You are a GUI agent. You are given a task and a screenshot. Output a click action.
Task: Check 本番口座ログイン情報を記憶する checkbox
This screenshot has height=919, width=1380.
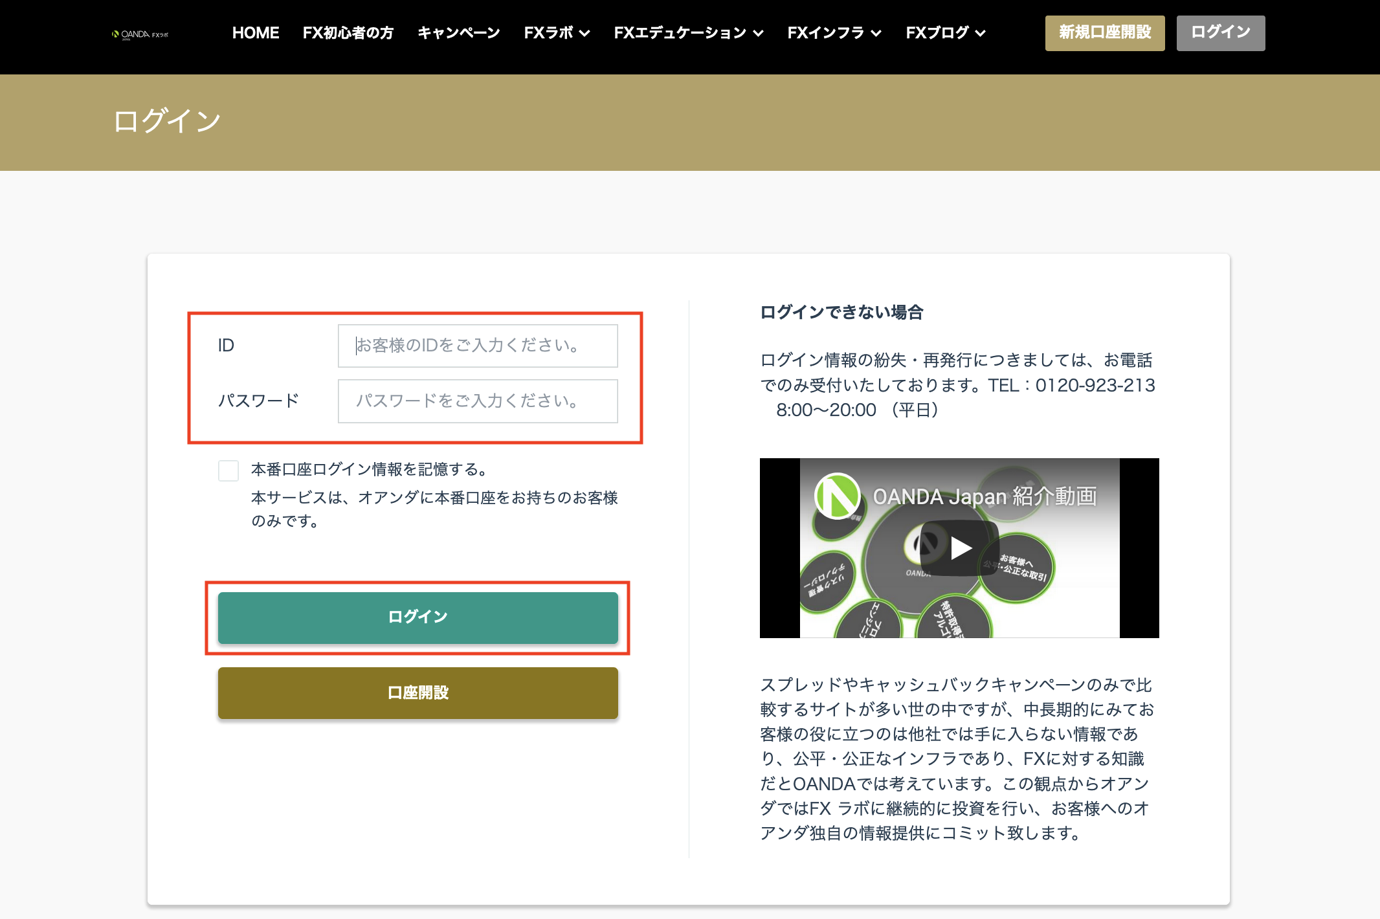tap(228, 471)
